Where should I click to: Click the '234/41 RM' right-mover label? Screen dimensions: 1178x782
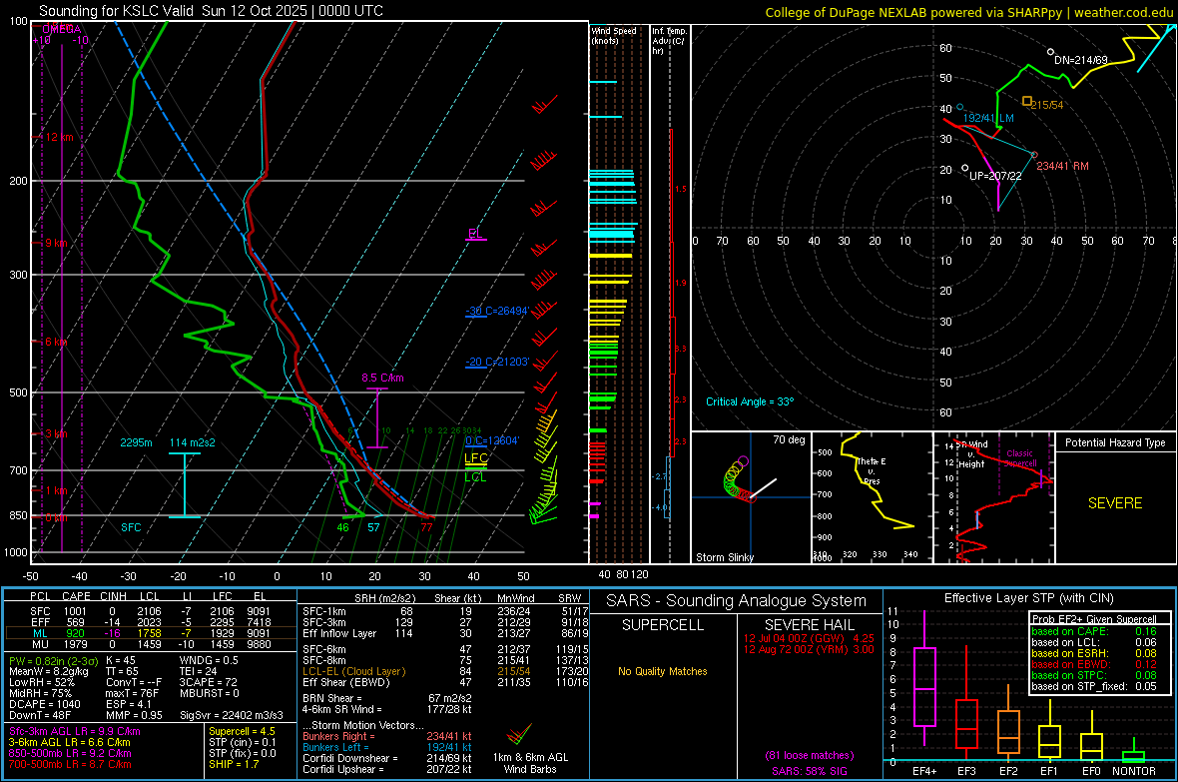1062,166
